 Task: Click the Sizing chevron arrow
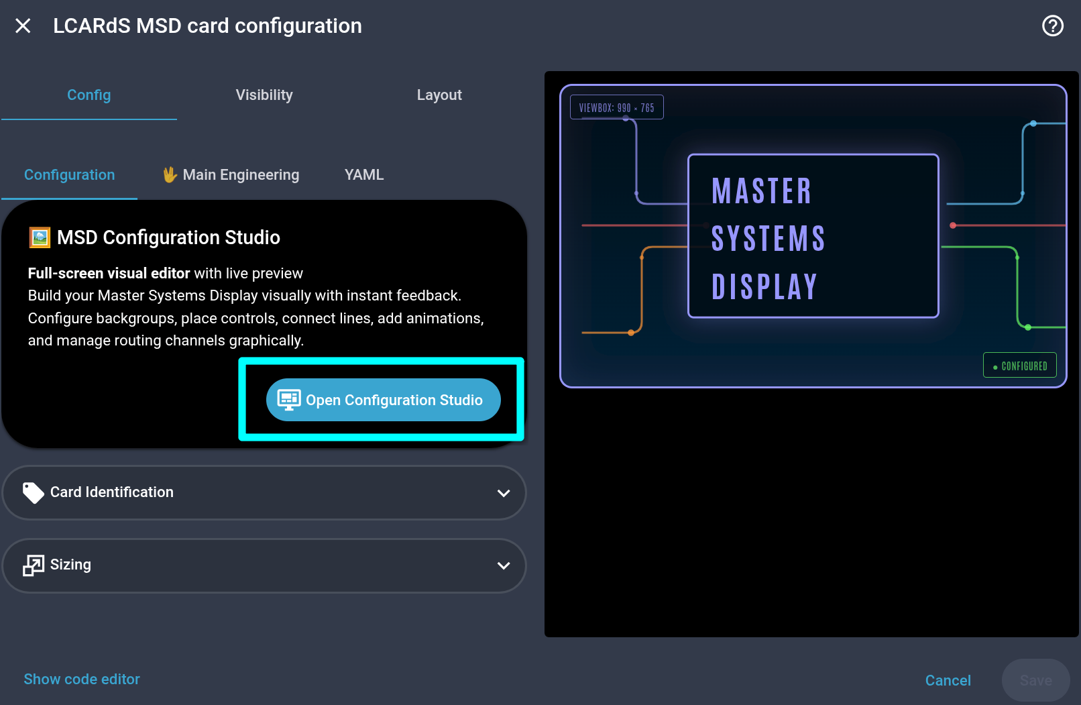[x=504, y=565]
